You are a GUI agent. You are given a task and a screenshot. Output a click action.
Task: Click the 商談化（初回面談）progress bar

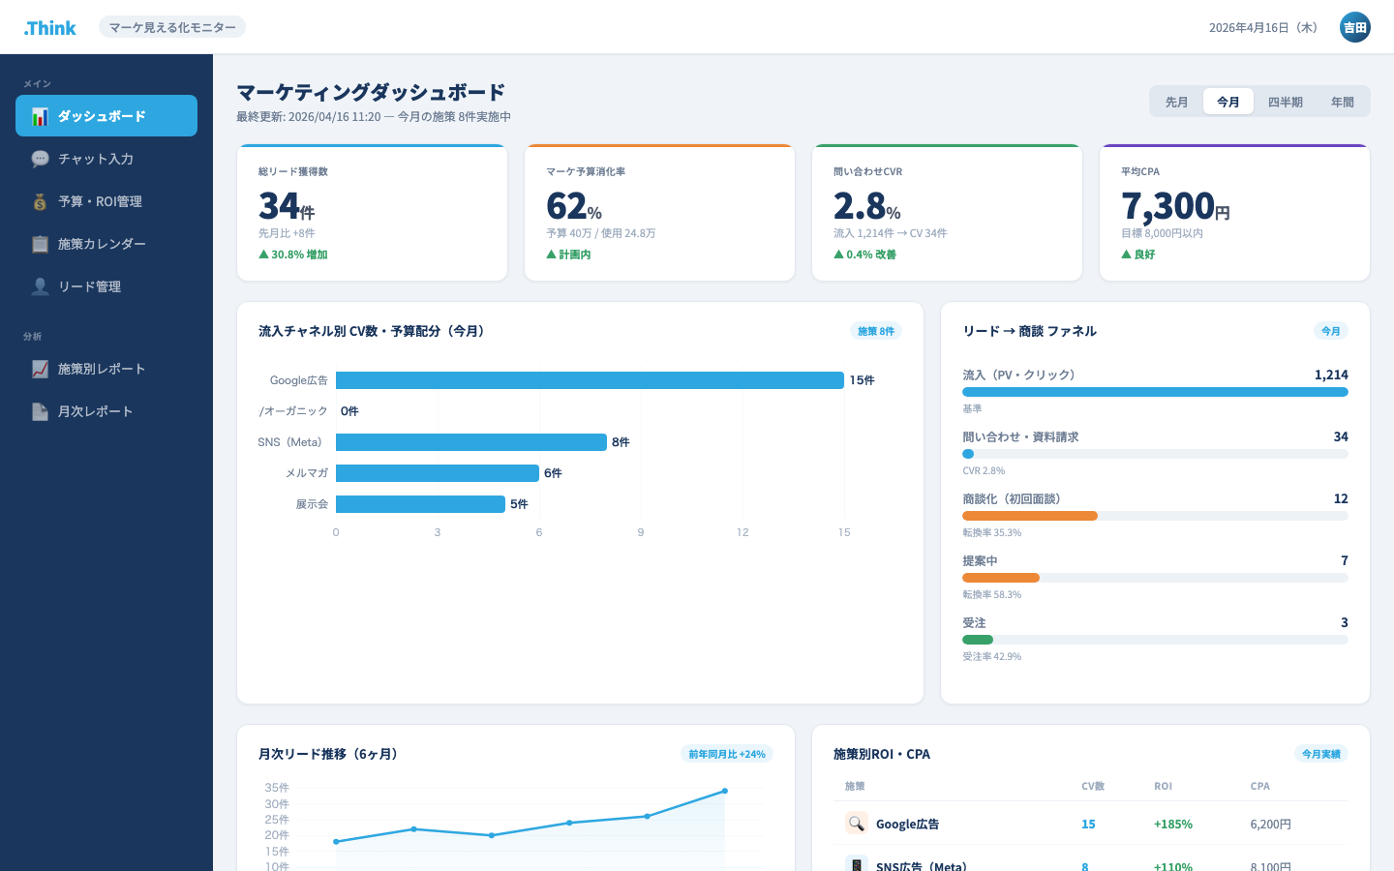1155,516
